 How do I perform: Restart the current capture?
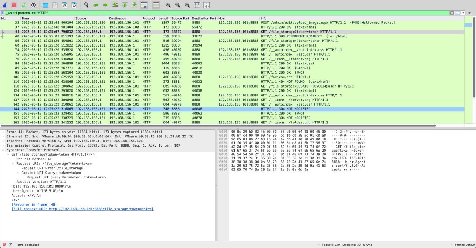(24, 5)
